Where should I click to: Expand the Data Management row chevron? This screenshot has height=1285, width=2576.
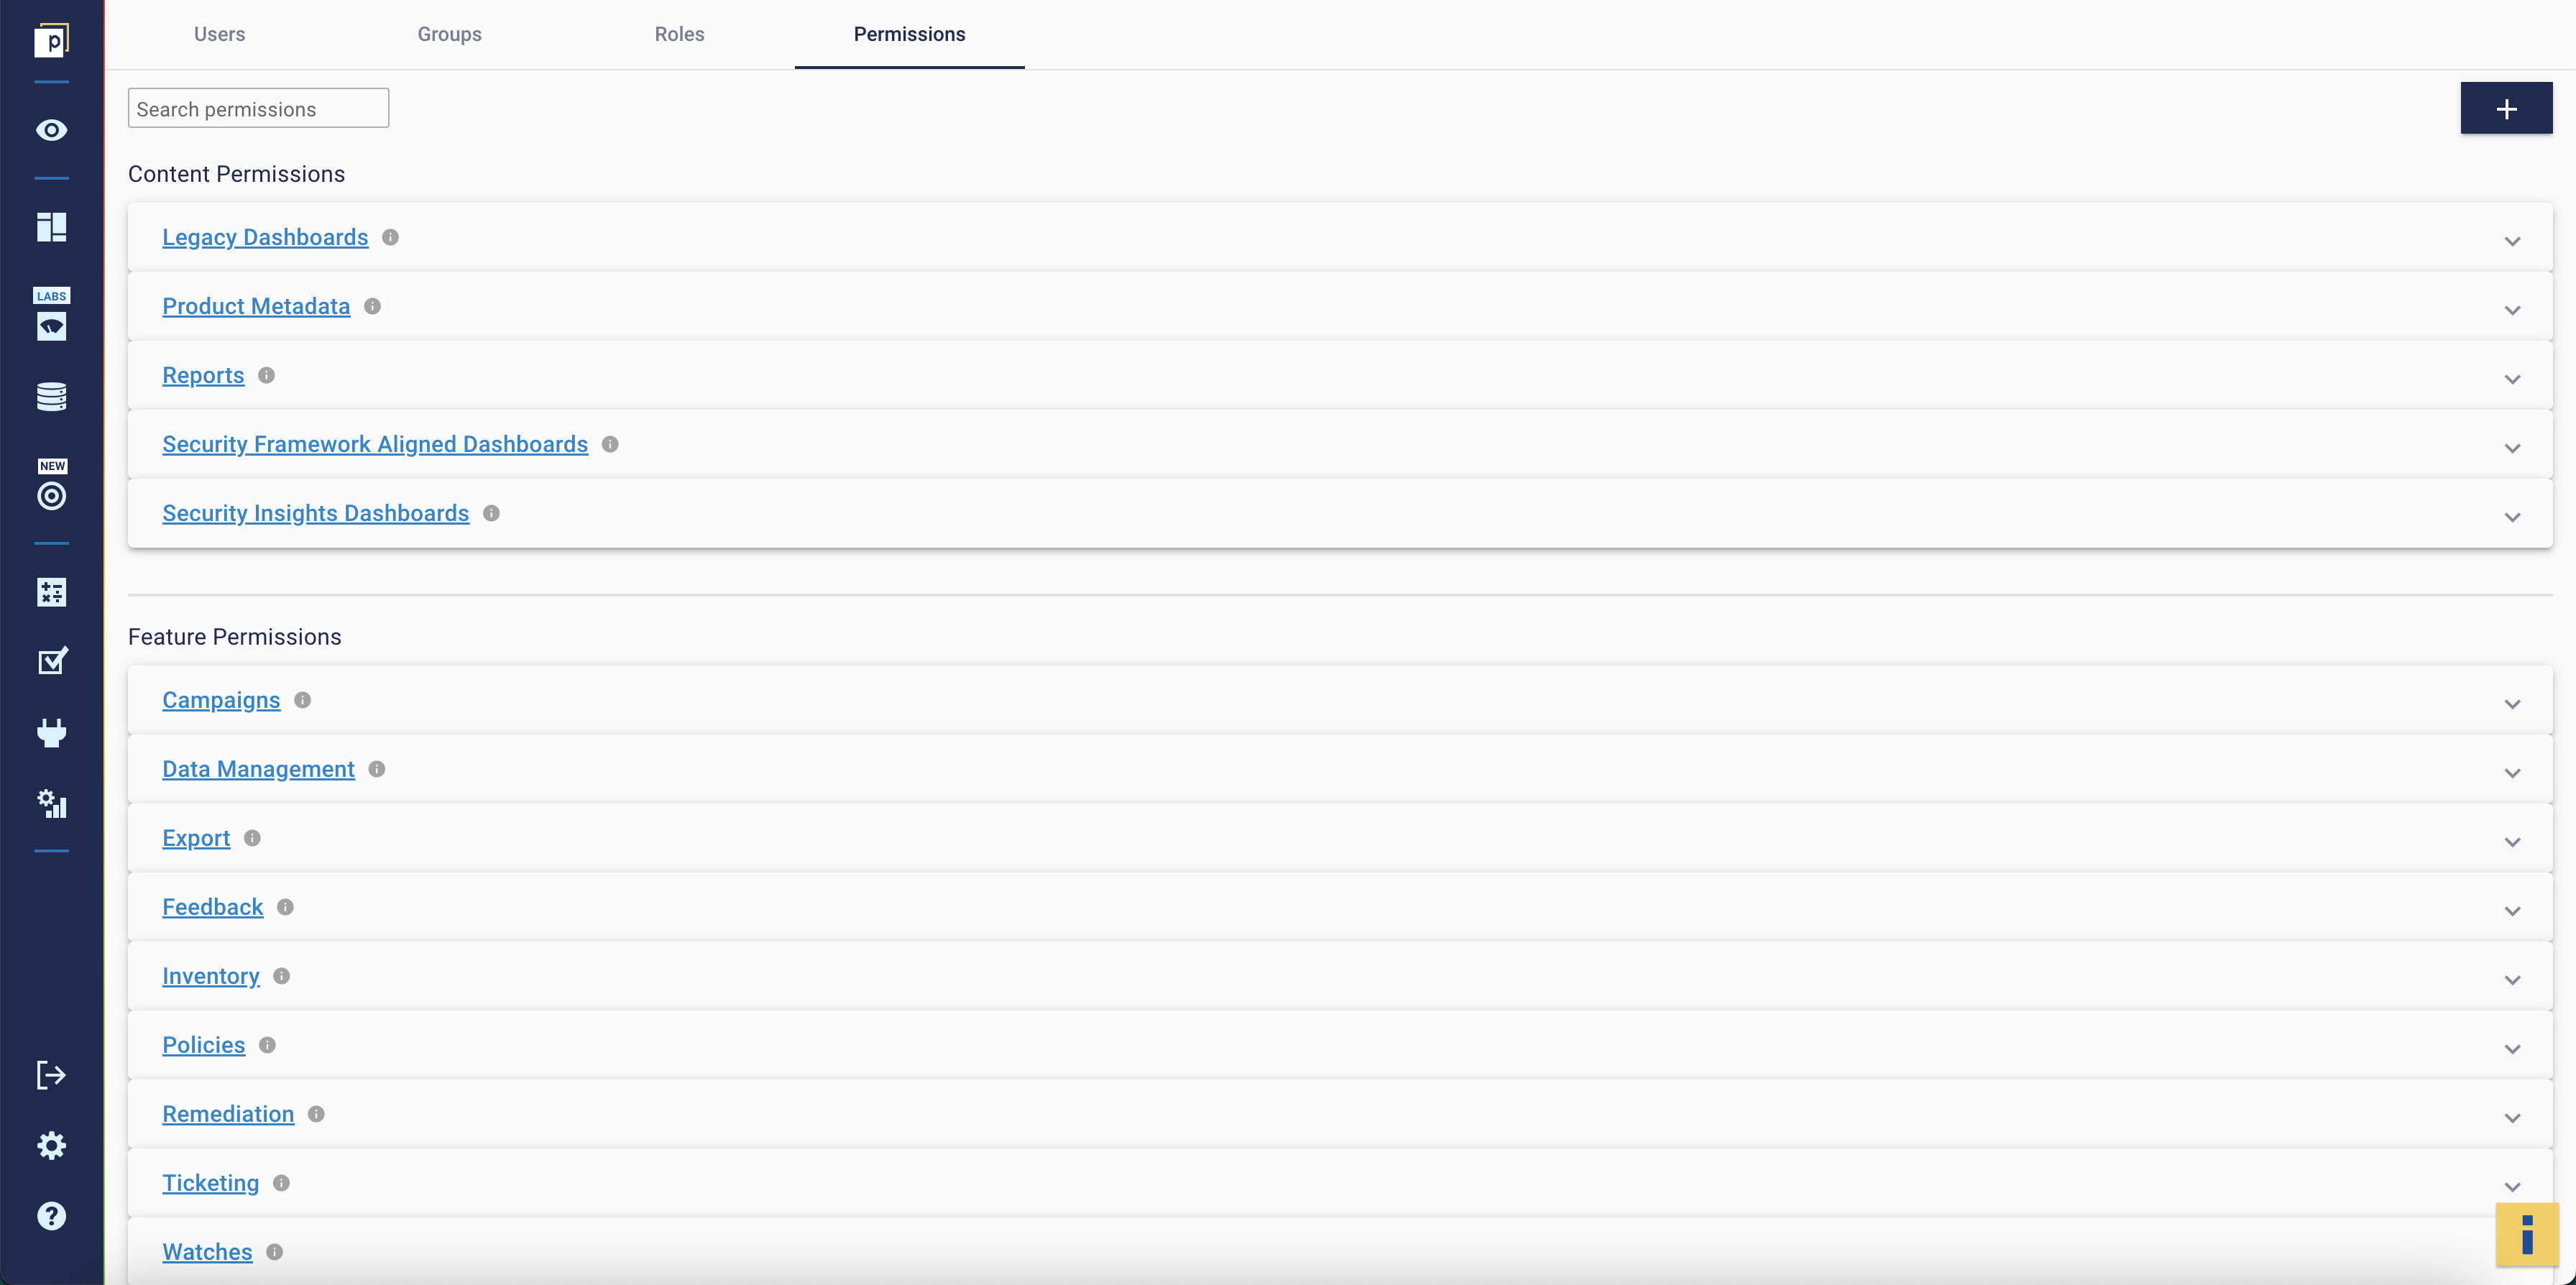(2512, 773)
